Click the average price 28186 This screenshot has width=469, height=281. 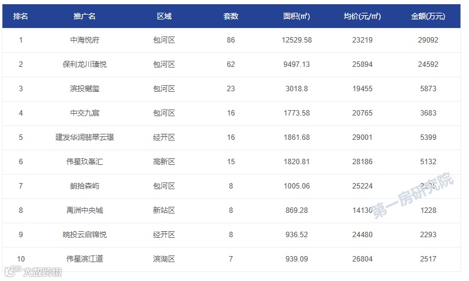coord(362,162)
